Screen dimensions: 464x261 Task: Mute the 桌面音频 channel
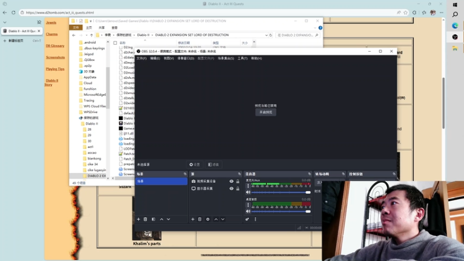(248, 211)
